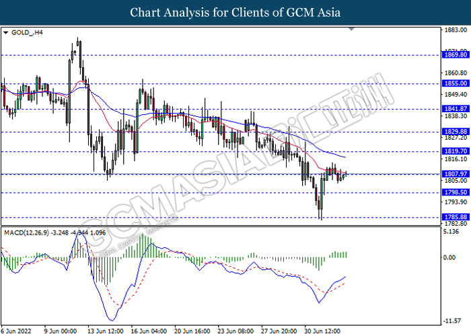Click the 0.00 MACD scale value
Screen dimensions: 471x336
(x=449, y=257)
